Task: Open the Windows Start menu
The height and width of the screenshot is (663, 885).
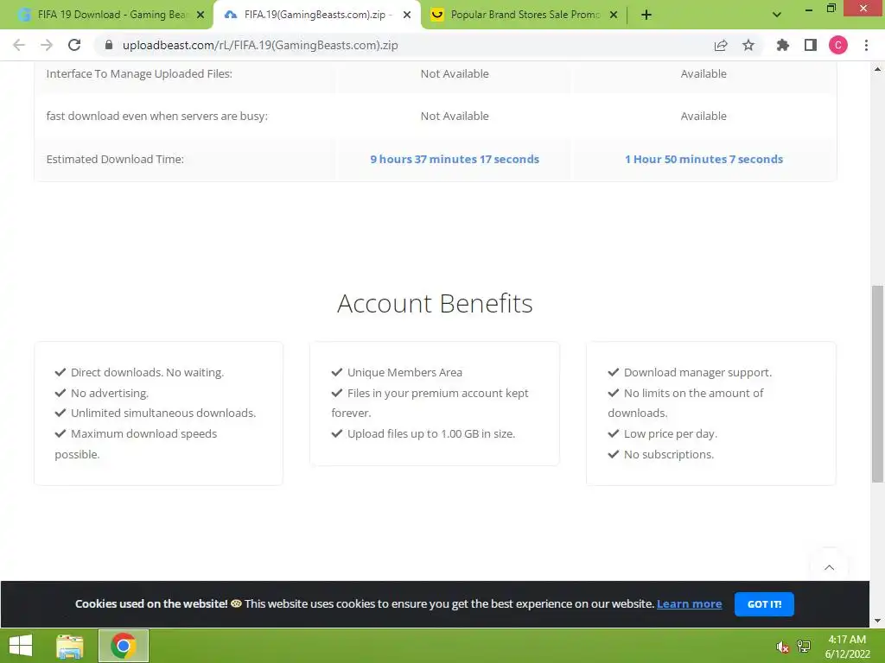Action: [21, 646]
